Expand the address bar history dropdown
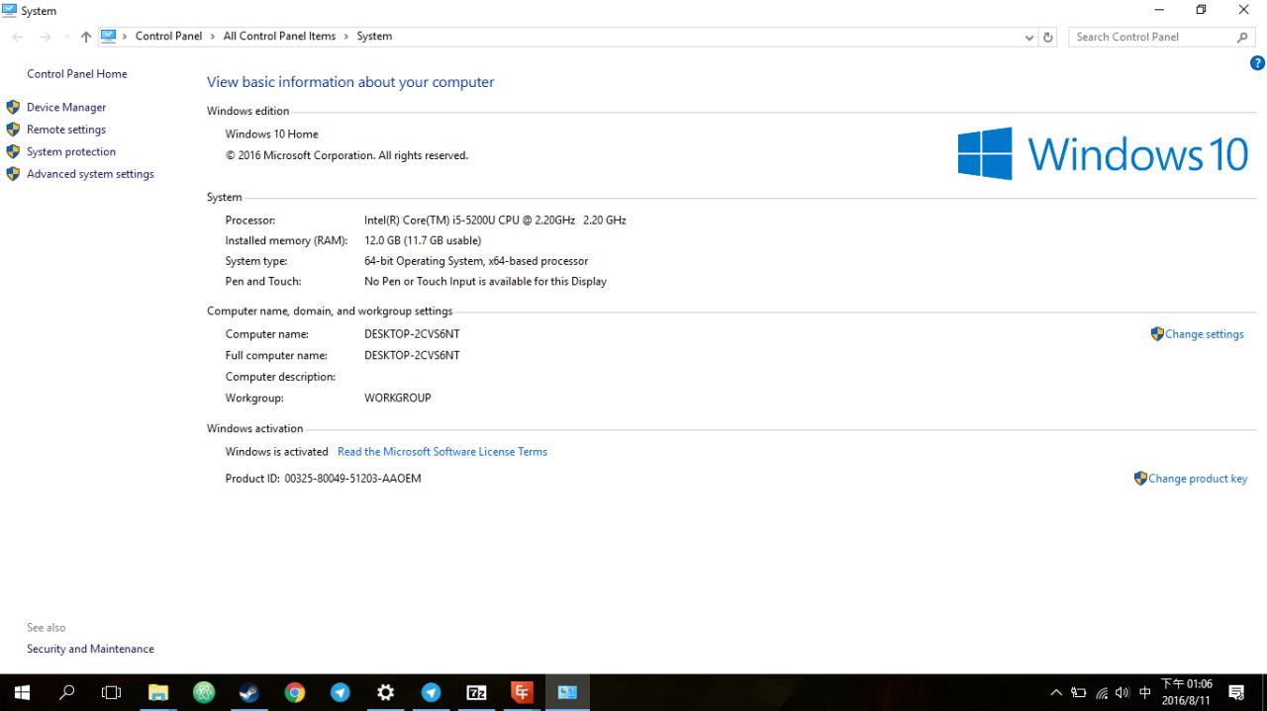 [1029, 37]
